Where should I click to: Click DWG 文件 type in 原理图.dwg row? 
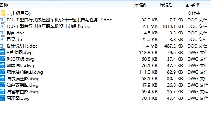point(198,98)
